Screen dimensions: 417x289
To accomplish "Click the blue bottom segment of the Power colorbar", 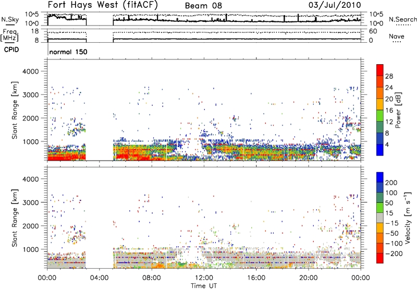I will pyautogui.click(x=380, y=150).
